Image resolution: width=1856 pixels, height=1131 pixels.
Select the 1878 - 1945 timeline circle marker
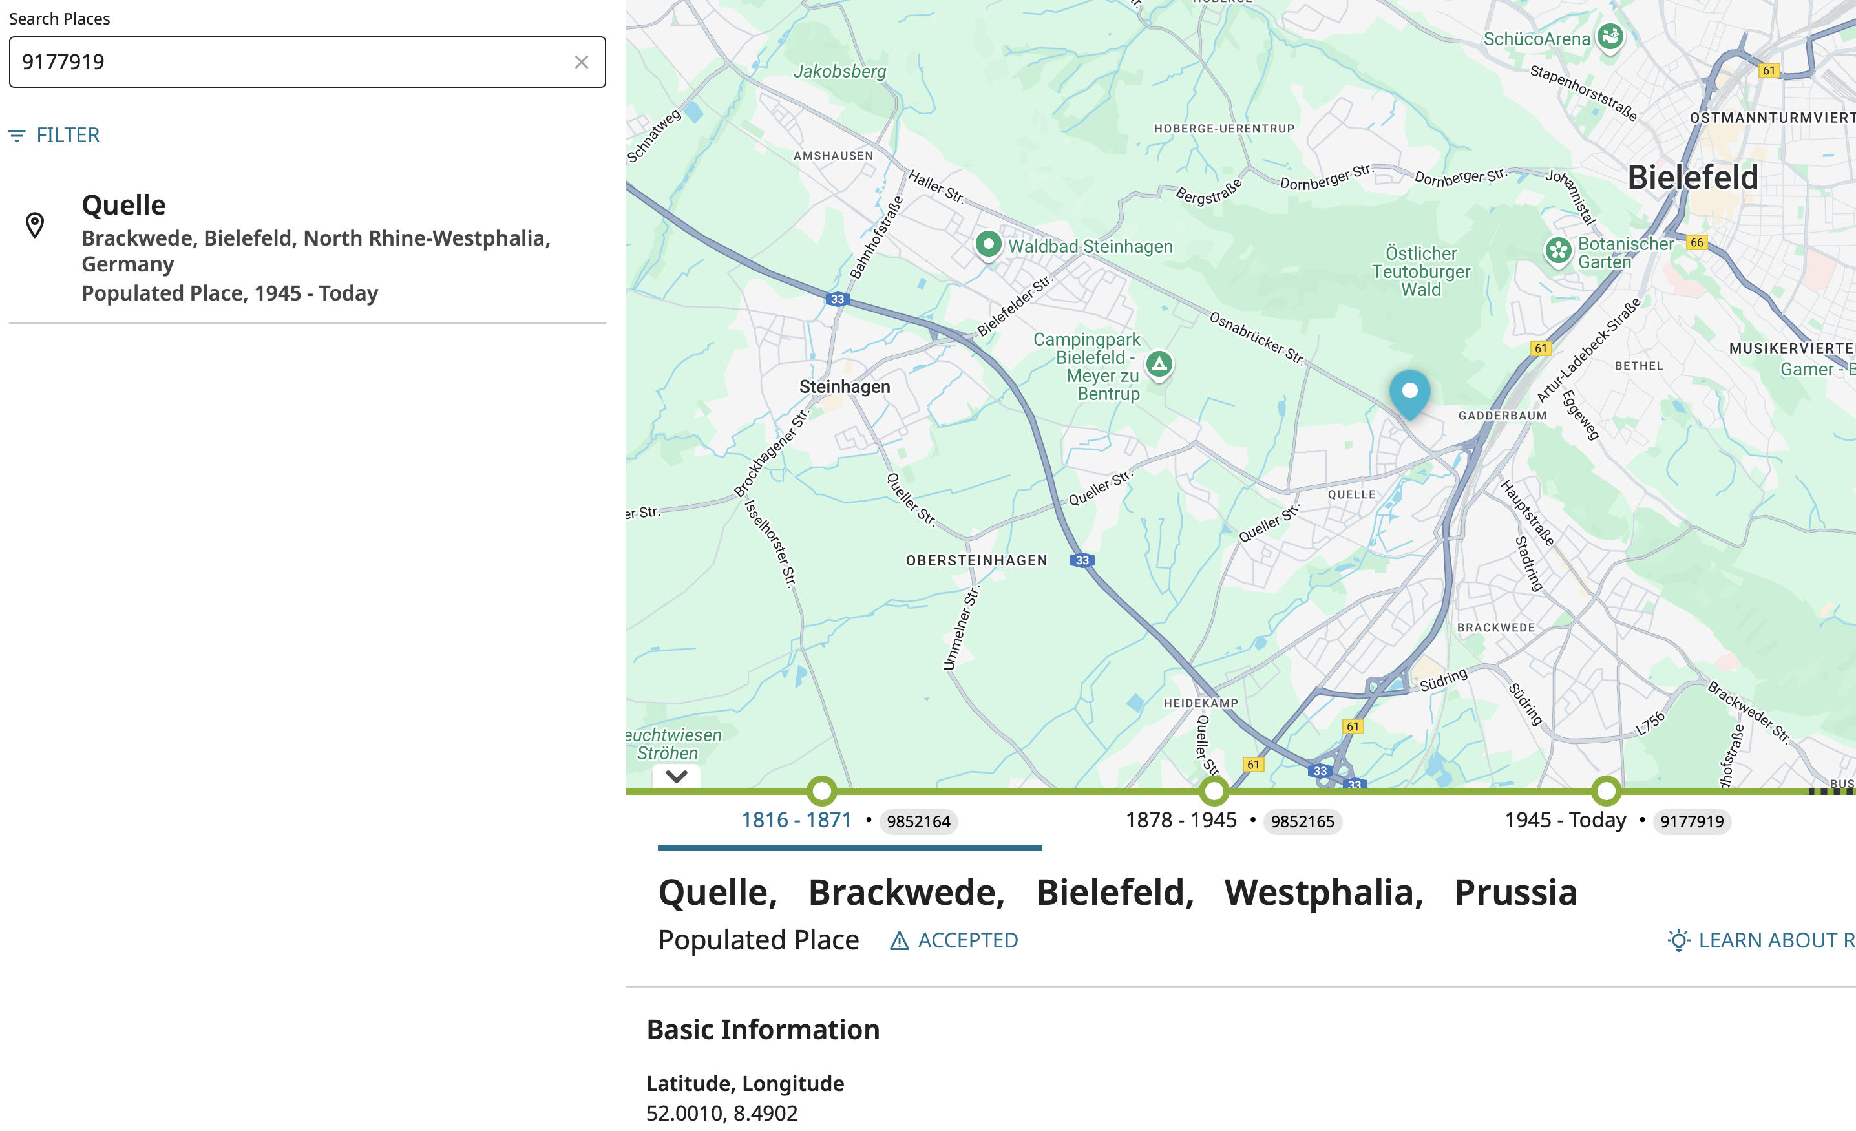[x=1214, y=791]
